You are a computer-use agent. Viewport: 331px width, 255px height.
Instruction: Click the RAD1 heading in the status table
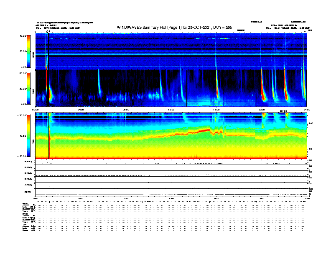[x=25, y=214]
